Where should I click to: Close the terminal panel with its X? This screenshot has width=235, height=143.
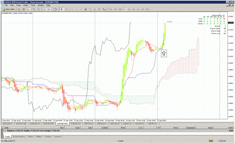point(2,127)
